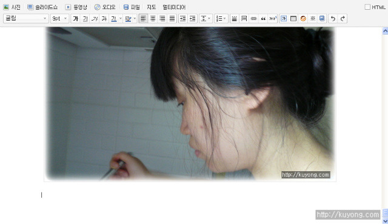Open the numbered list dropdown
The width and height of the screenshot is (388, 224).
pos(221,19)
